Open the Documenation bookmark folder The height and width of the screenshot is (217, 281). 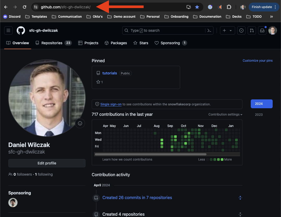[207, 17]
